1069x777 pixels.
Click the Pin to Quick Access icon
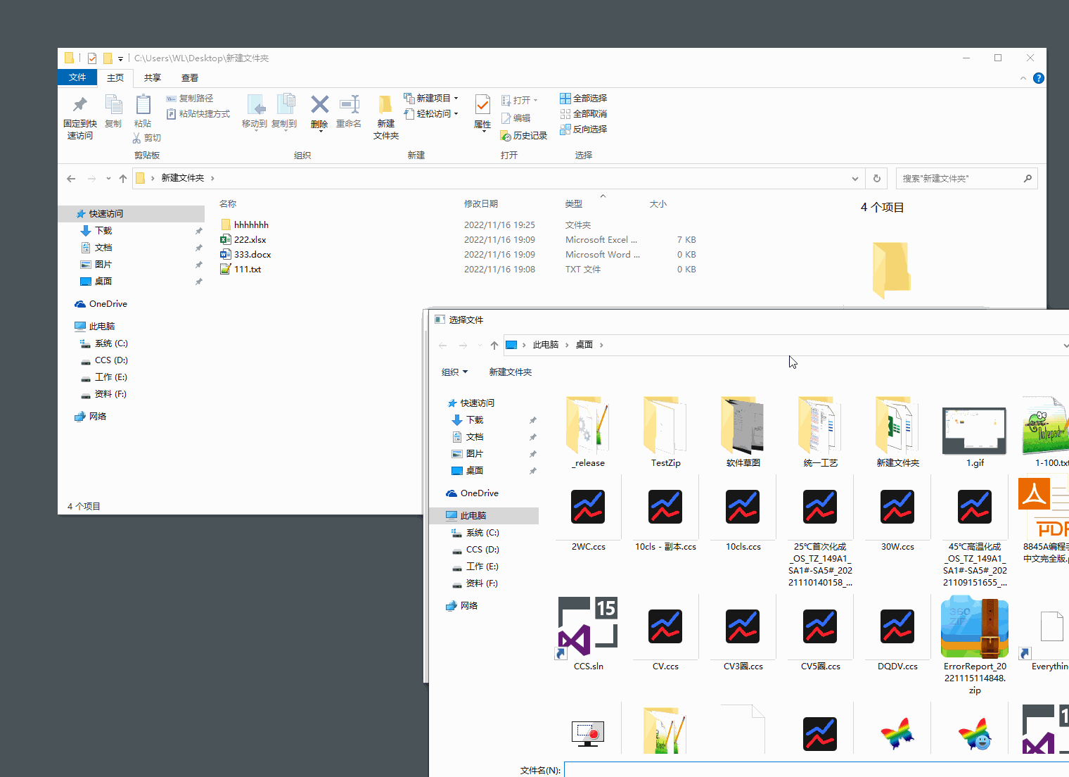click(x=79, y=106)
